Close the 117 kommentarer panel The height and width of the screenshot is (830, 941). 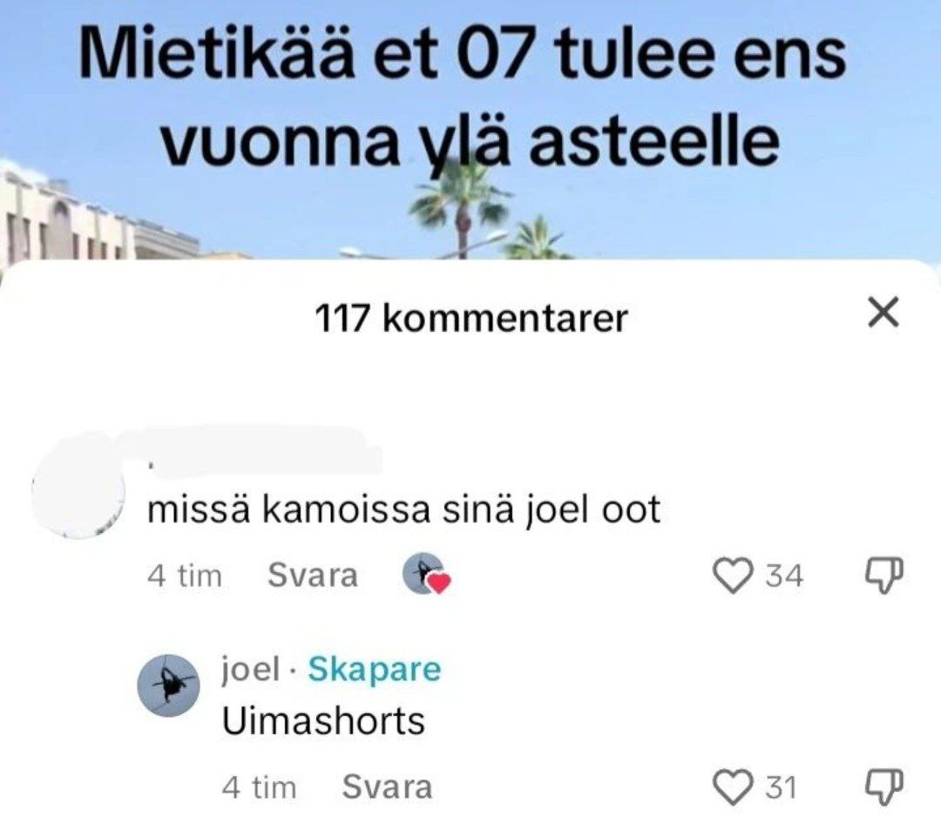pos(883,313)
